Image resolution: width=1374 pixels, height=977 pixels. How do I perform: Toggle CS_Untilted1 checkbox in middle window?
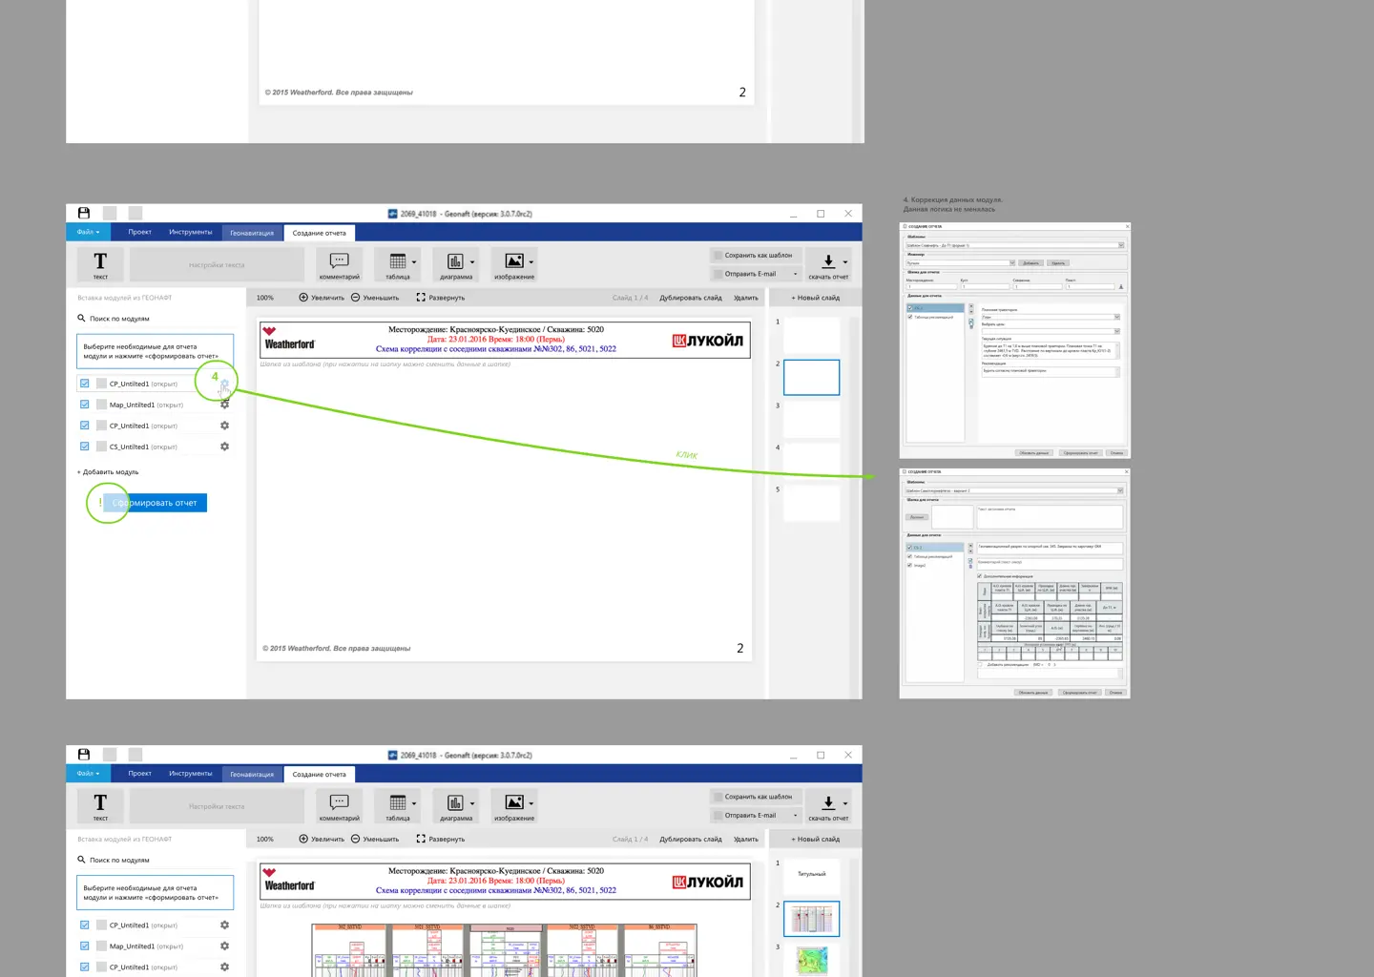point(85,447)
